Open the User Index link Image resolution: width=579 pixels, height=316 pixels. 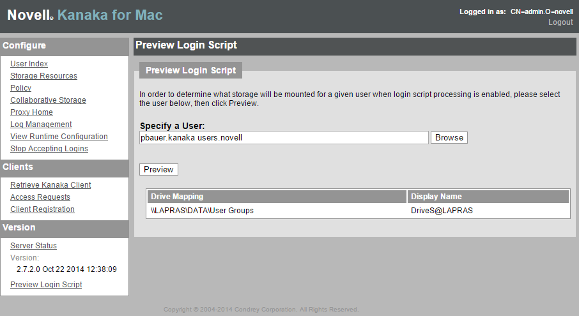[29, 64]
